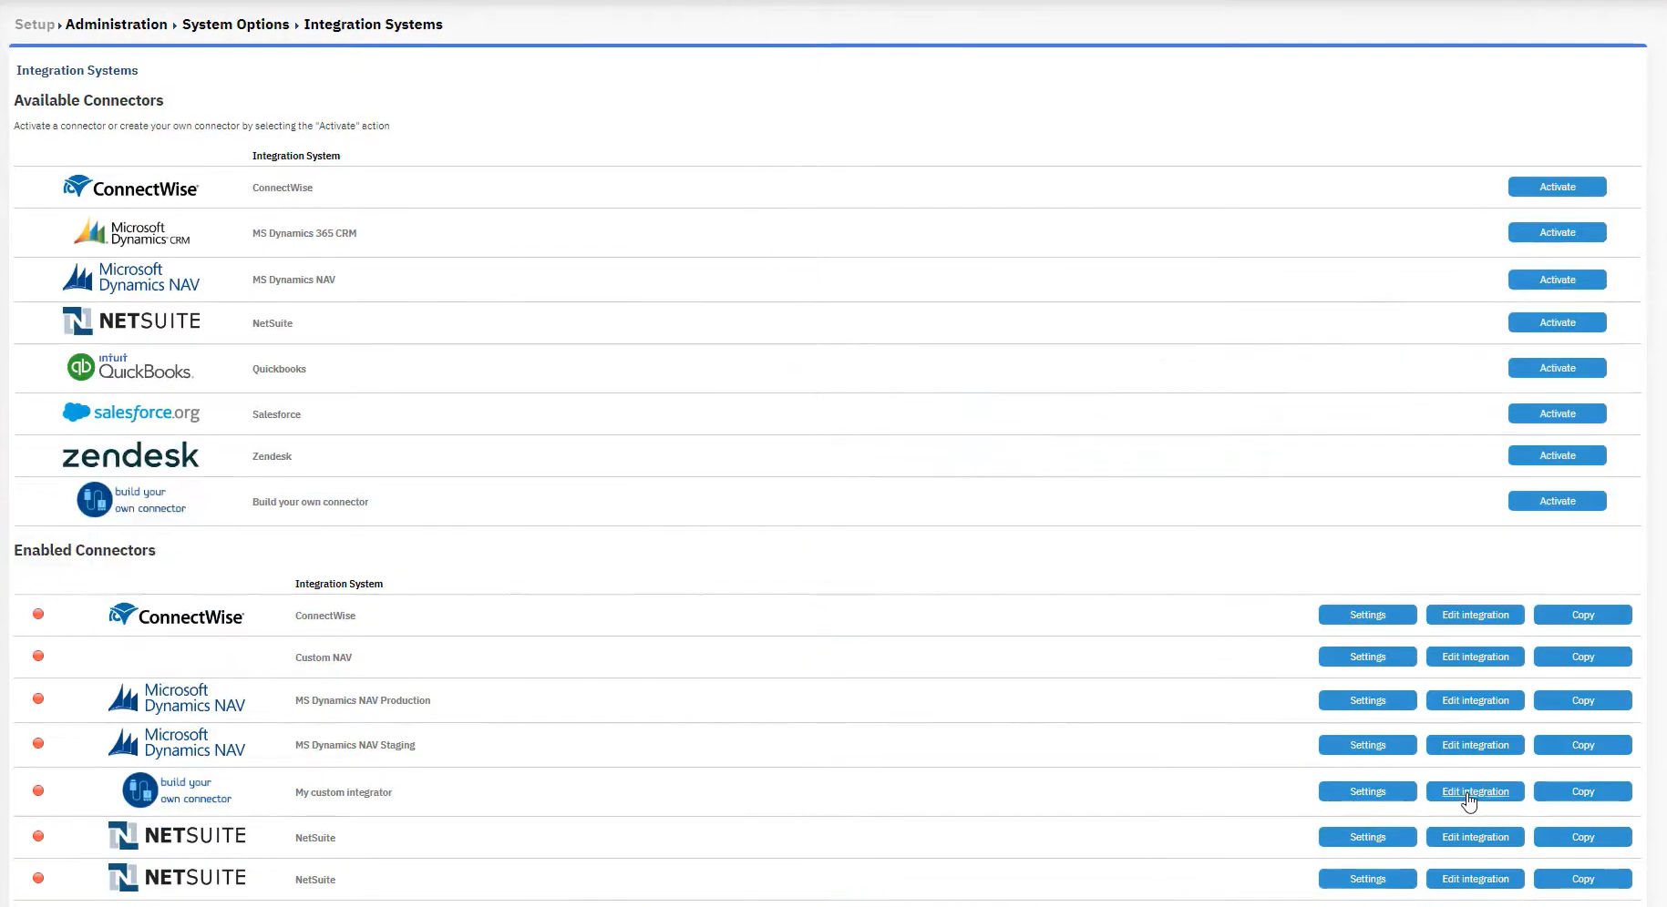The image size is (1667, 907).
Task: Click the "Zendesk" name text
Action: 272,456
